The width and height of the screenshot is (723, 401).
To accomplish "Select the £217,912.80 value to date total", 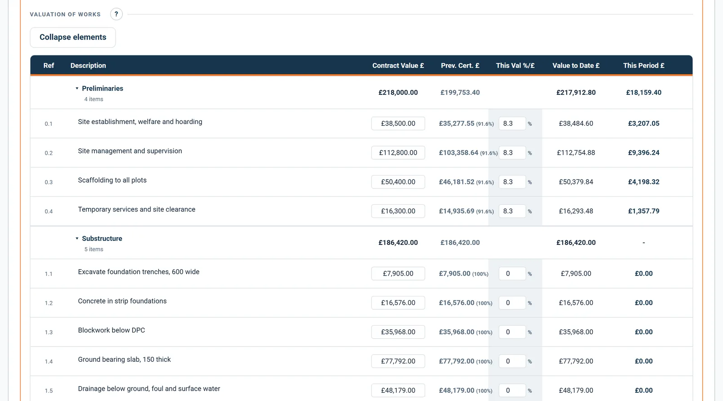I will tap(576, 92).
